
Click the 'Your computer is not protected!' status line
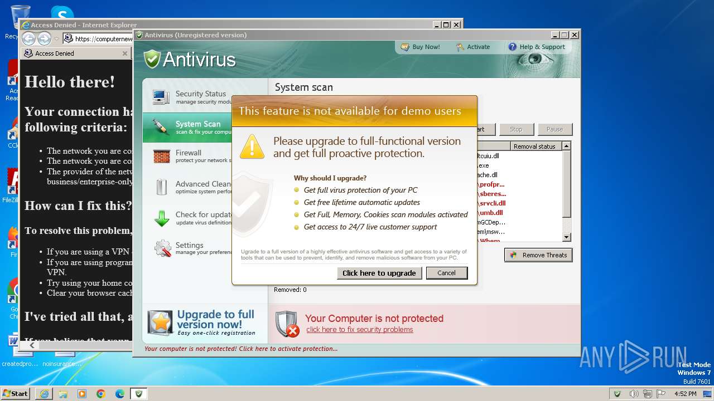(241, 349)
